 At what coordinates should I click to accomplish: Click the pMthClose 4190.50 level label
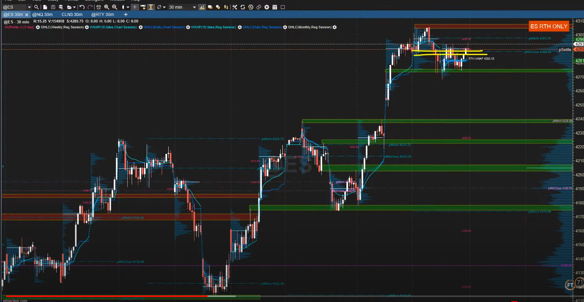click(x=560, y=188)
